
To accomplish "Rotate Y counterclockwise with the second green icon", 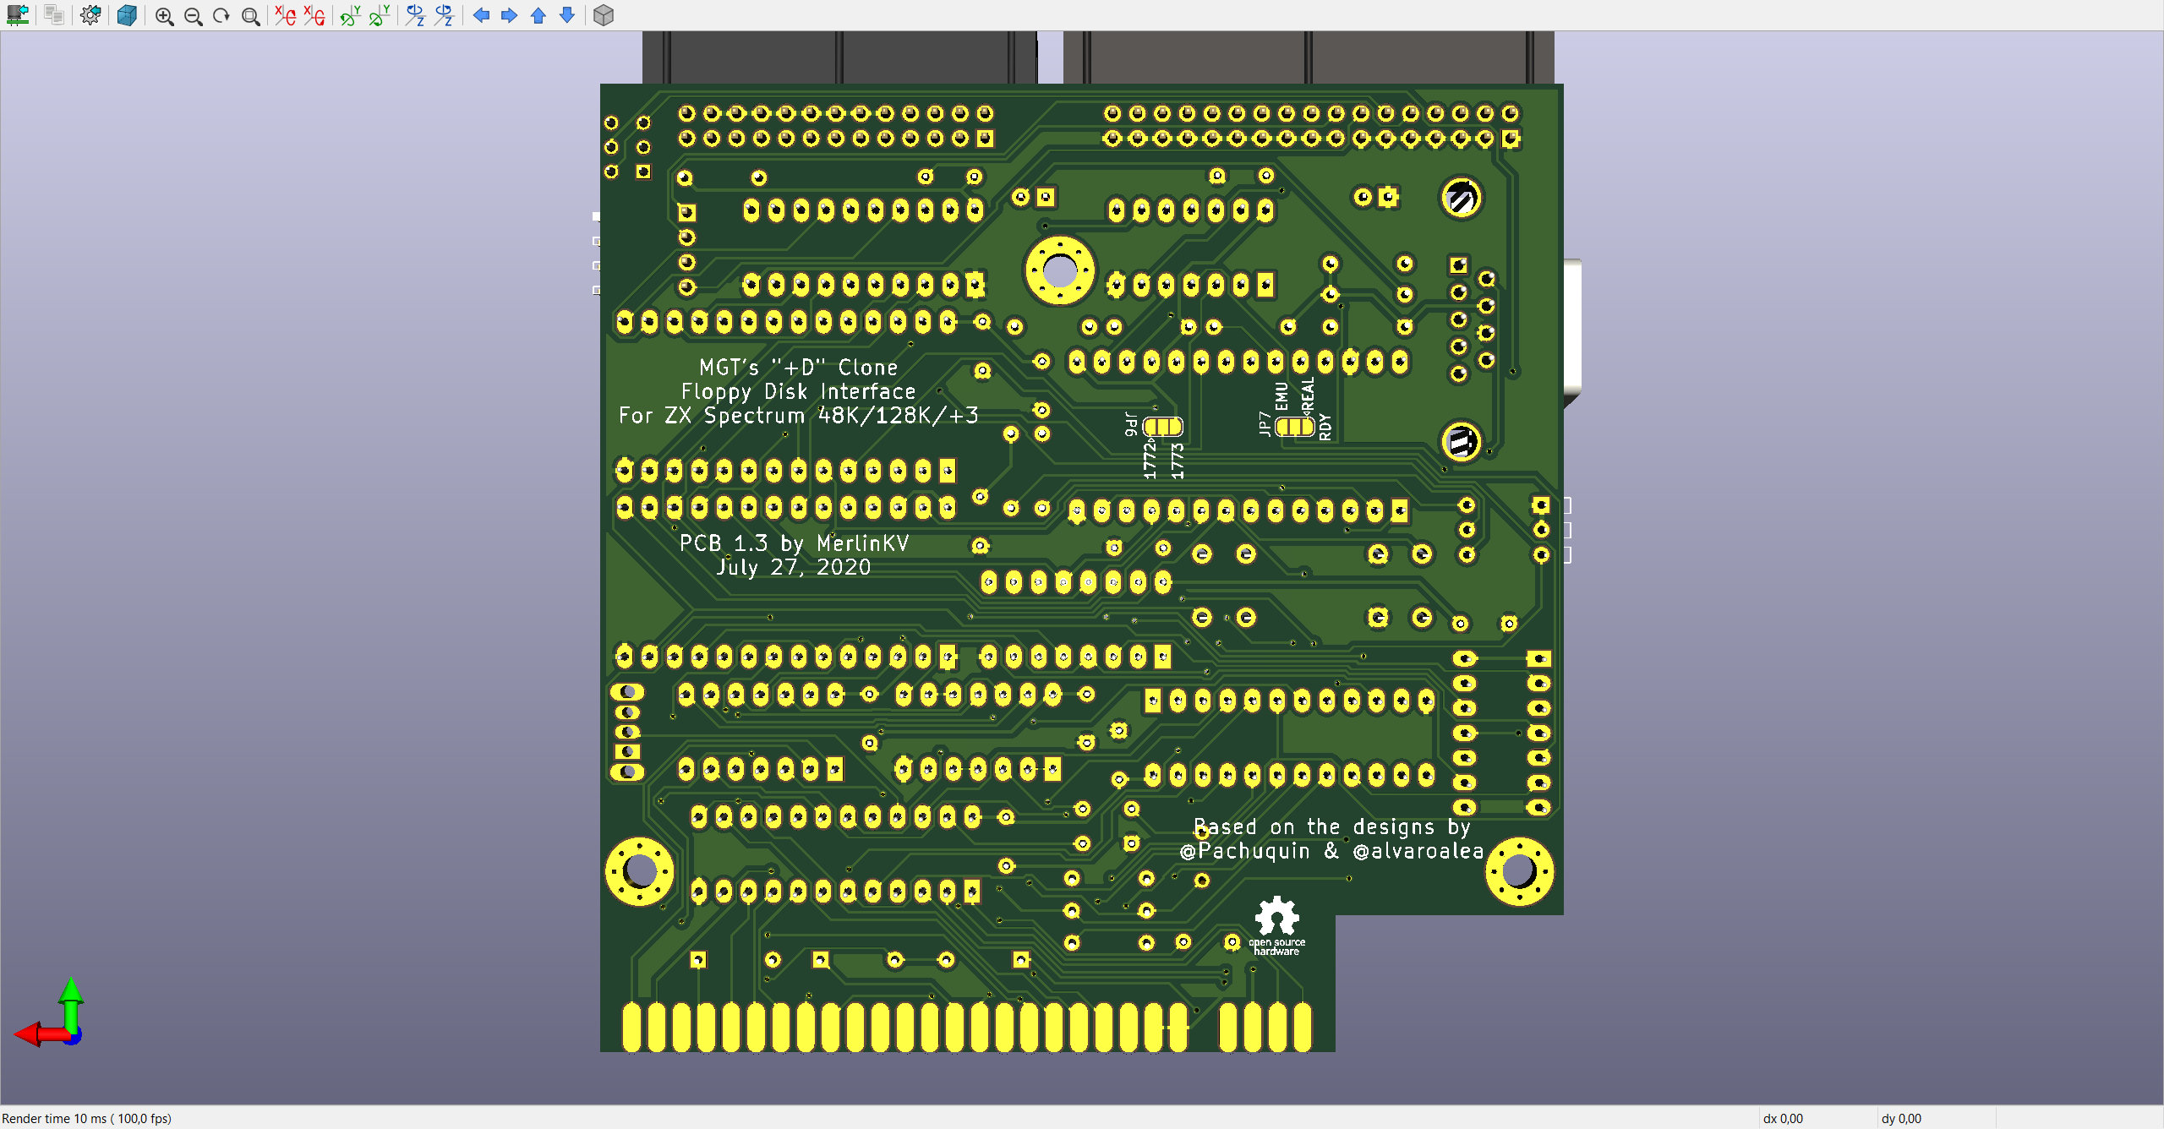I will click(380, 15).
